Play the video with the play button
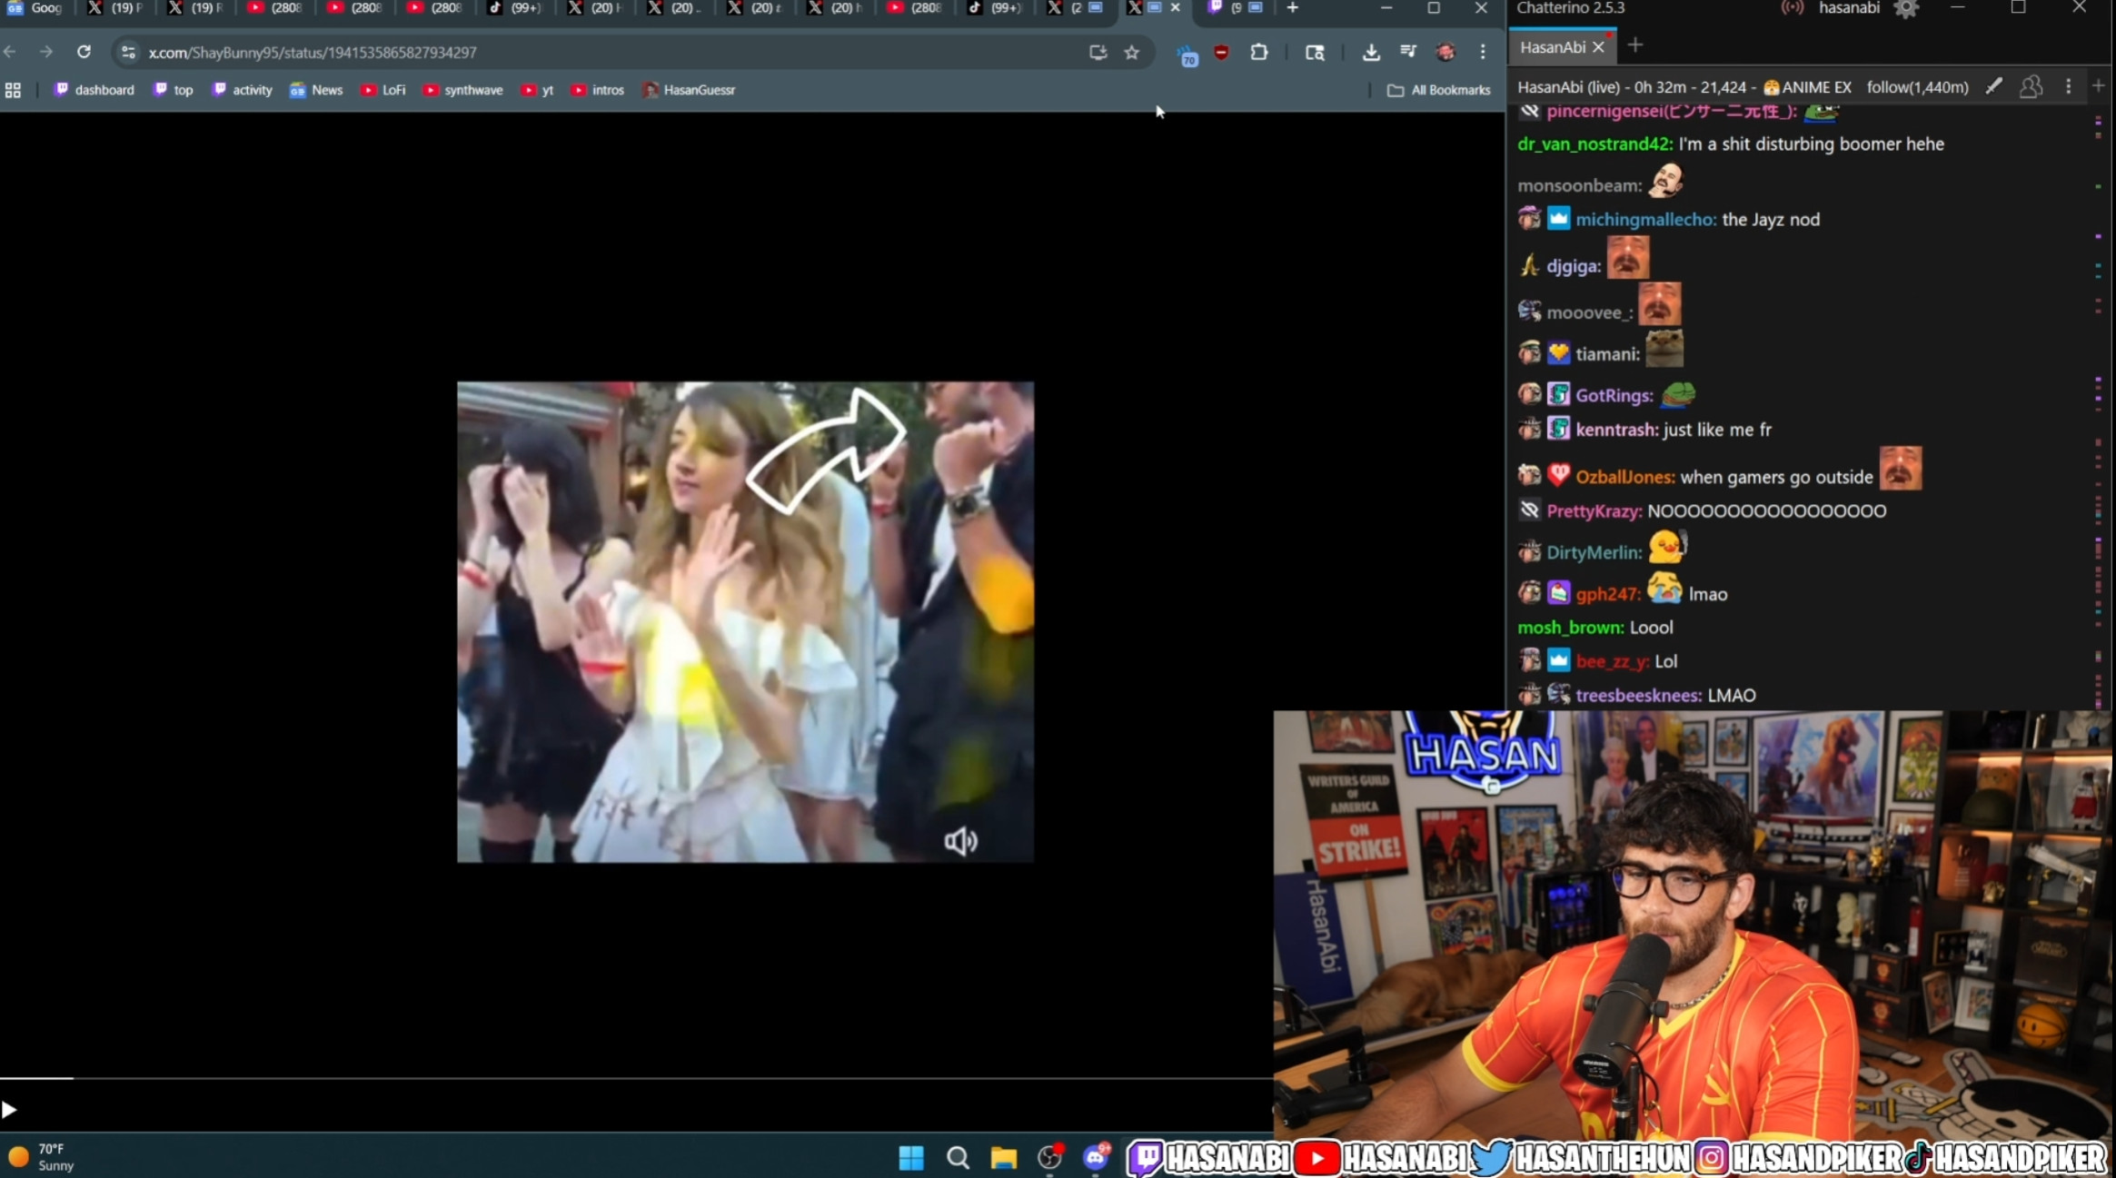This screenshot has width=2116, height=1178. click(x=9, y=1109)
